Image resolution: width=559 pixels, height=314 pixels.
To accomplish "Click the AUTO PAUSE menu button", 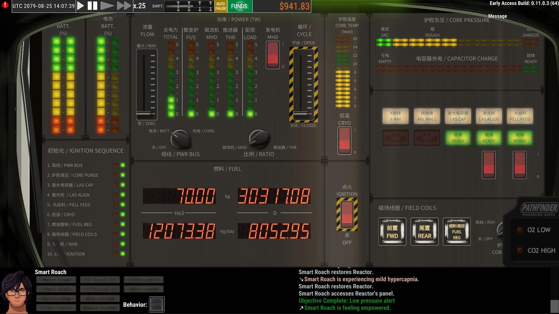I will (221, 6).
